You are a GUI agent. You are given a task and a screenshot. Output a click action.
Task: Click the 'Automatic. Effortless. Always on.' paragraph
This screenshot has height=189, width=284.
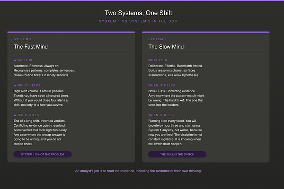(x=44, y=70)
